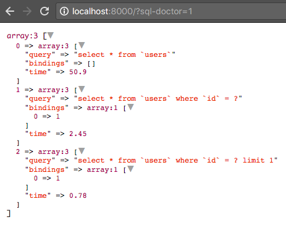Click the browser back arrow

(x=10, y=11)
